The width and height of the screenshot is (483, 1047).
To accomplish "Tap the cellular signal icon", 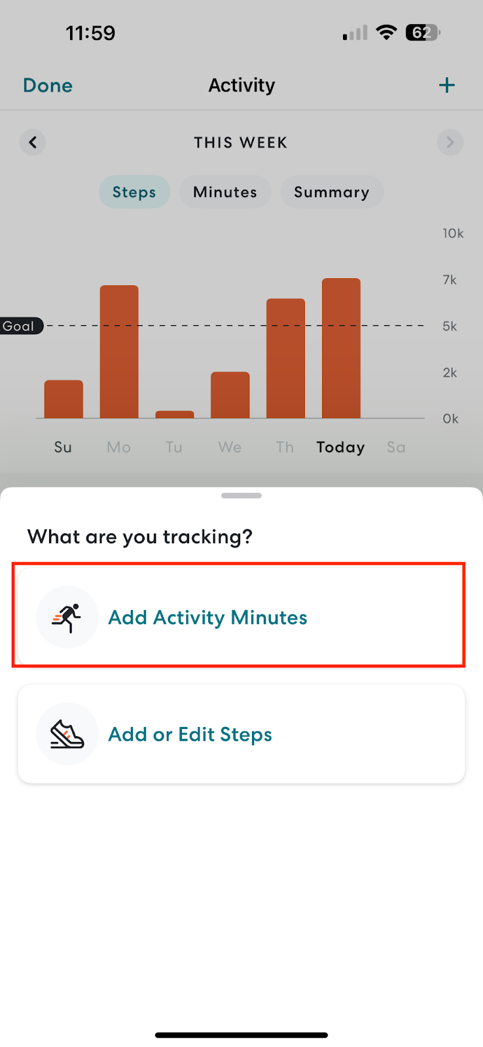I will point(353,33).
